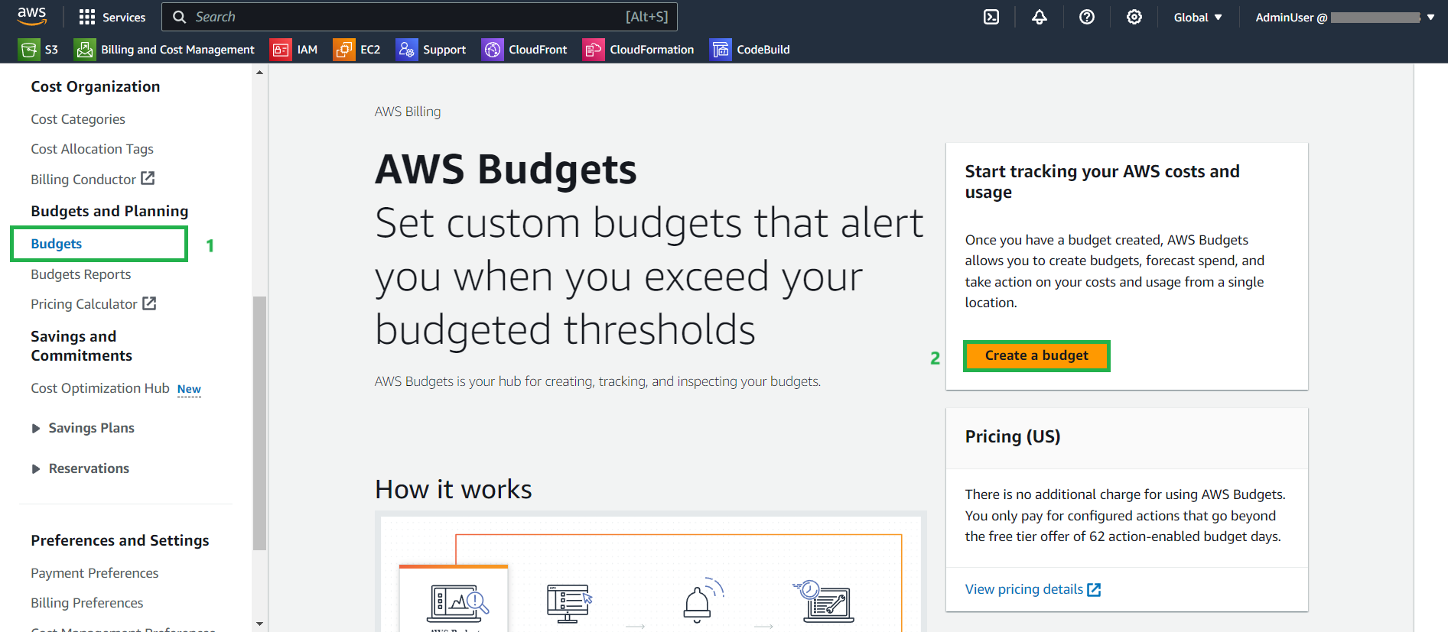Click the monitor configuration illustration
1448x632 pixels.
(x=569, y=603)
